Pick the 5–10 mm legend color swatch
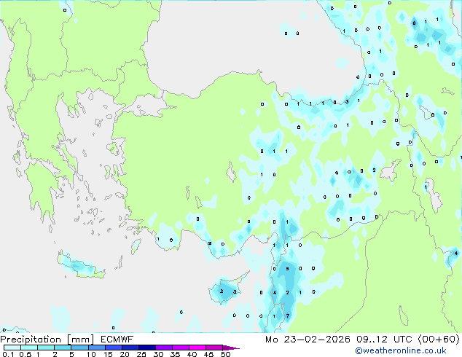The width and height of the screenshot is (462, 357). pos(80,348)
